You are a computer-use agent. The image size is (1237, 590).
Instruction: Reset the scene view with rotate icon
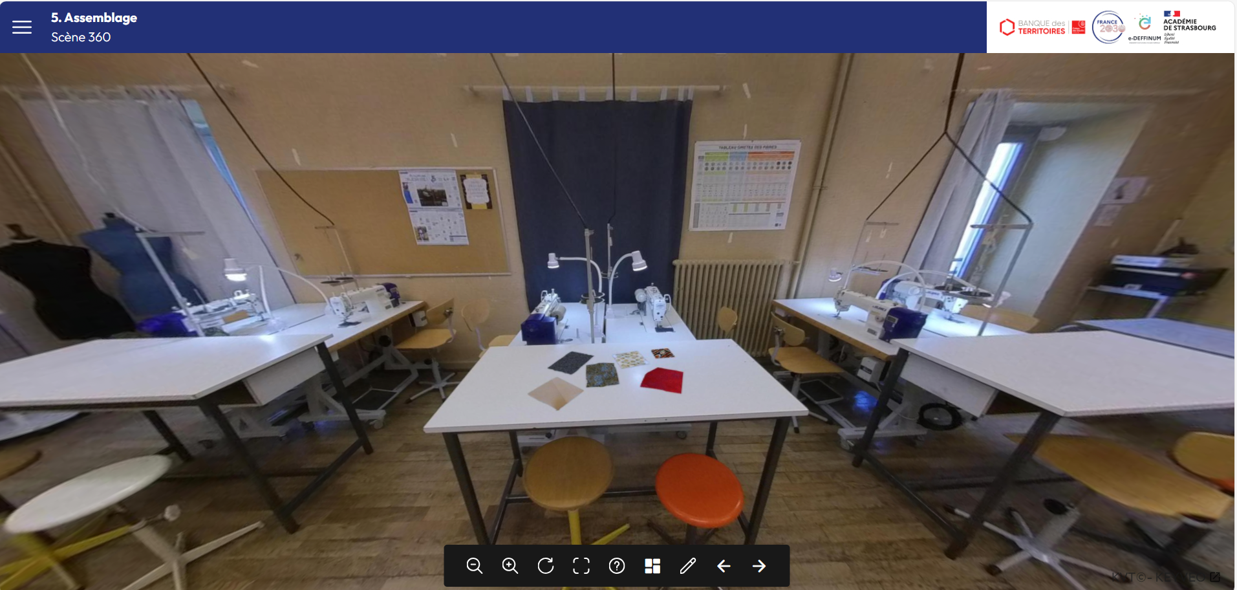coord(546,566)
